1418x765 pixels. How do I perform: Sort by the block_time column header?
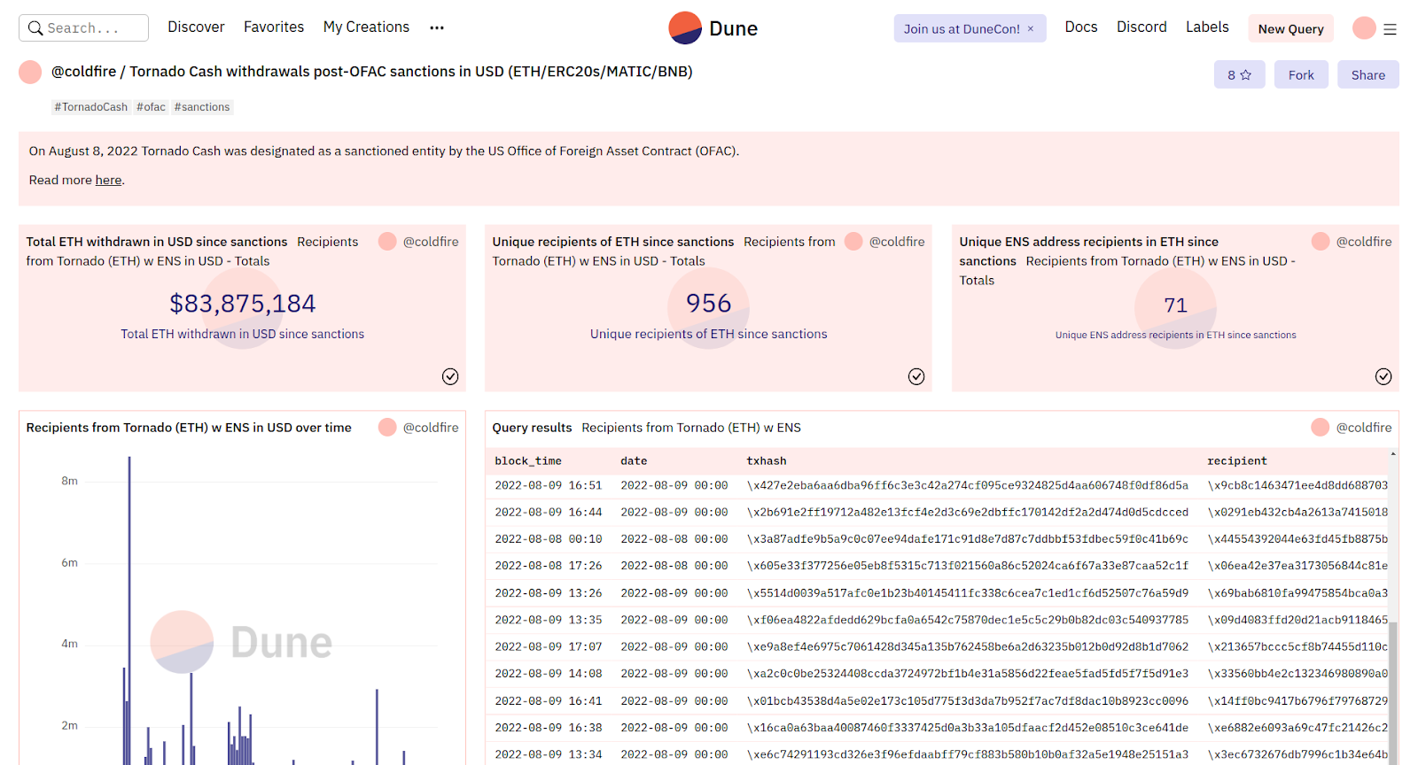click(x=528, y=461)
